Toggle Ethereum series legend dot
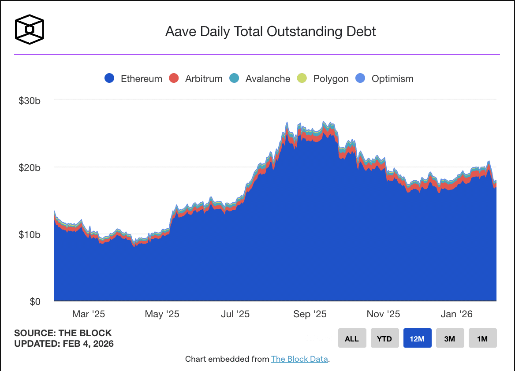The height and width of the screenshot is (371, 515). pyautogui.click(x=109, y=78)
